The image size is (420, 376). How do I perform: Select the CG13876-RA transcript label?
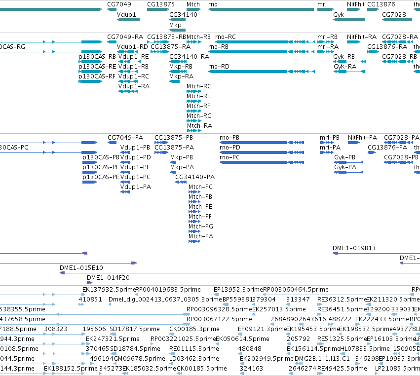pos(387,46)
